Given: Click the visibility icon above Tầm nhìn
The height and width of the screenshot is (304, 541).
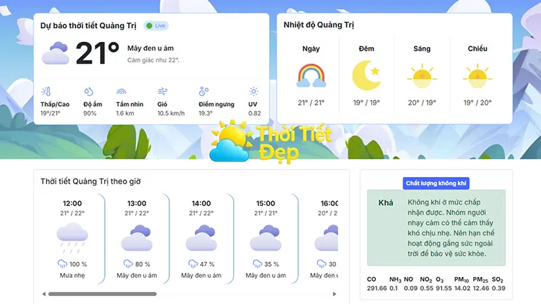Looking at the screenshot, I should coord(121,91).
